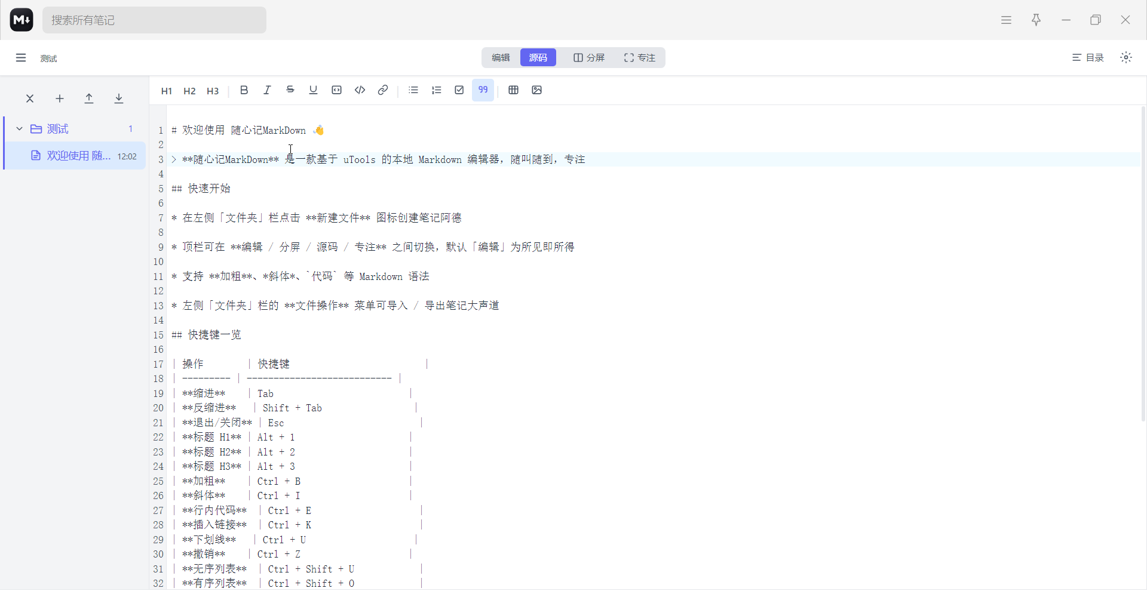Switch to 编辑 mode

[501, 58]
